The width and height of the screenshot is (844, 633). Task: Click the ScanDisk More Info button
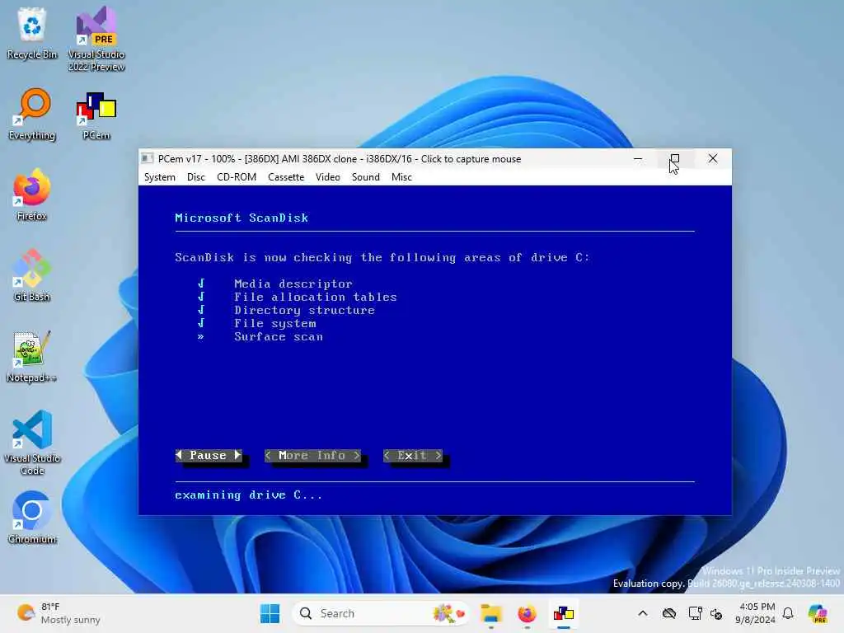[x=312, y=455]
